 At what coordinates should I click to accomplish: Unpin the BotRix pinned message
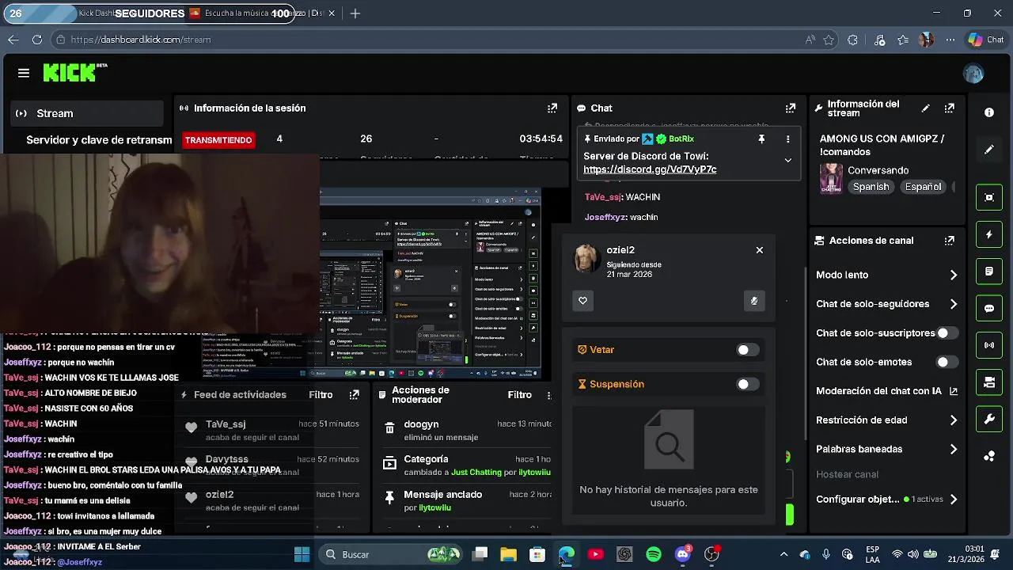click(761, 139)
